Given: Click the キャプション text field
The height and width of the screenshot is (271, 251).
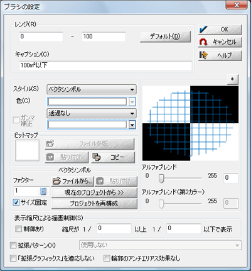Looking at the screenshot, I should click(x=105, y=65).
